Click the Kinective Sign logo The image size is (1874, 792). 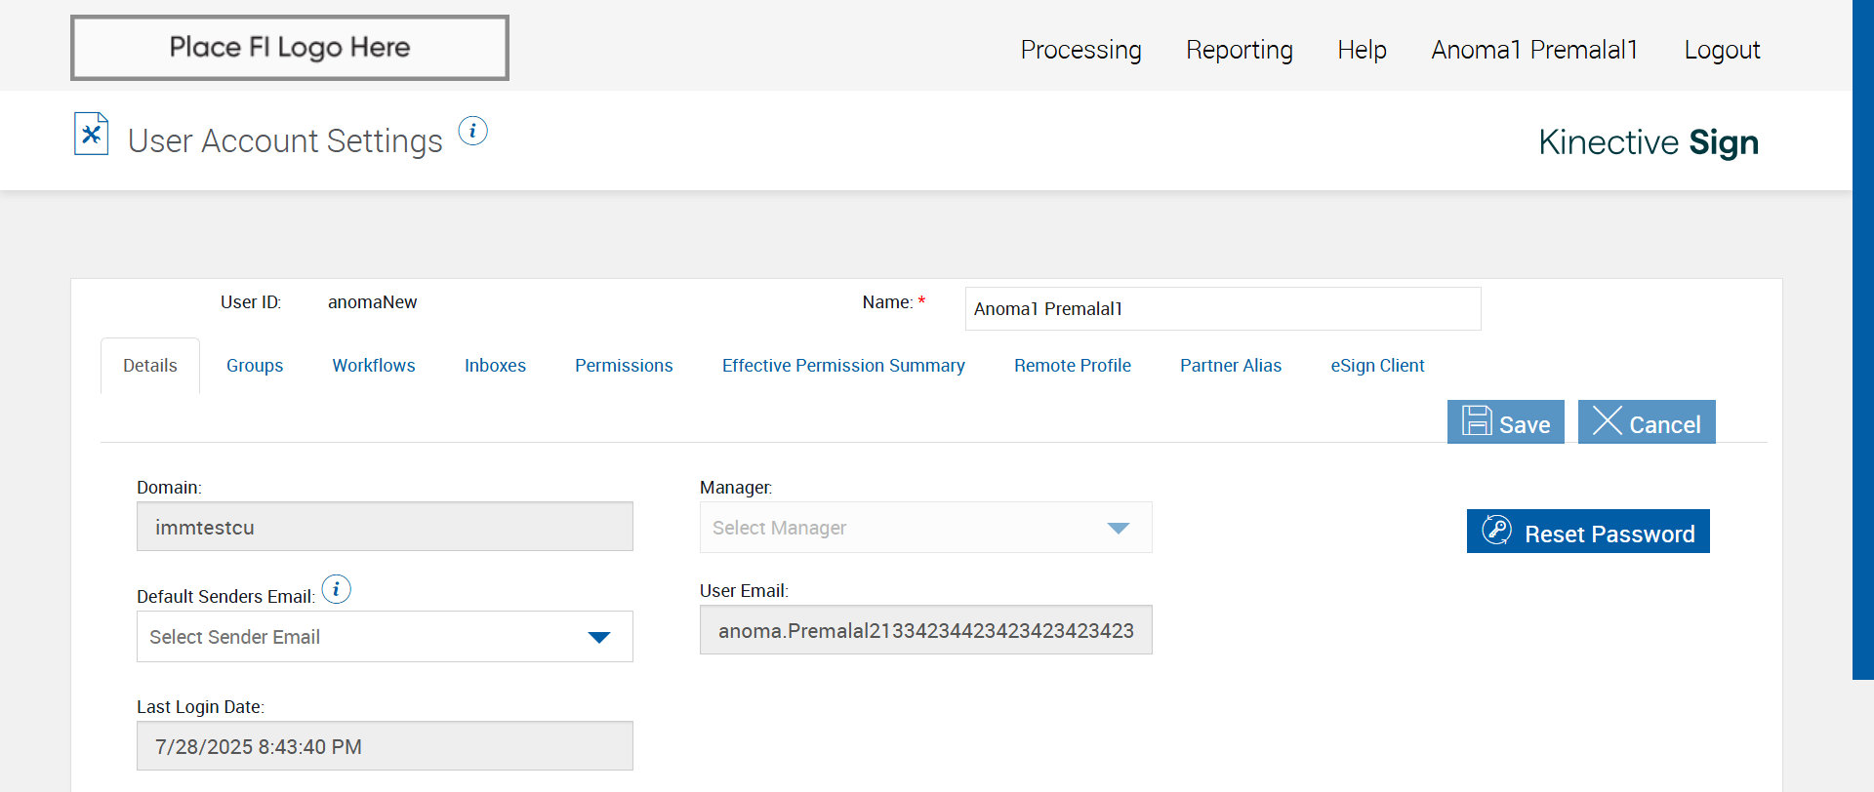1649,142
